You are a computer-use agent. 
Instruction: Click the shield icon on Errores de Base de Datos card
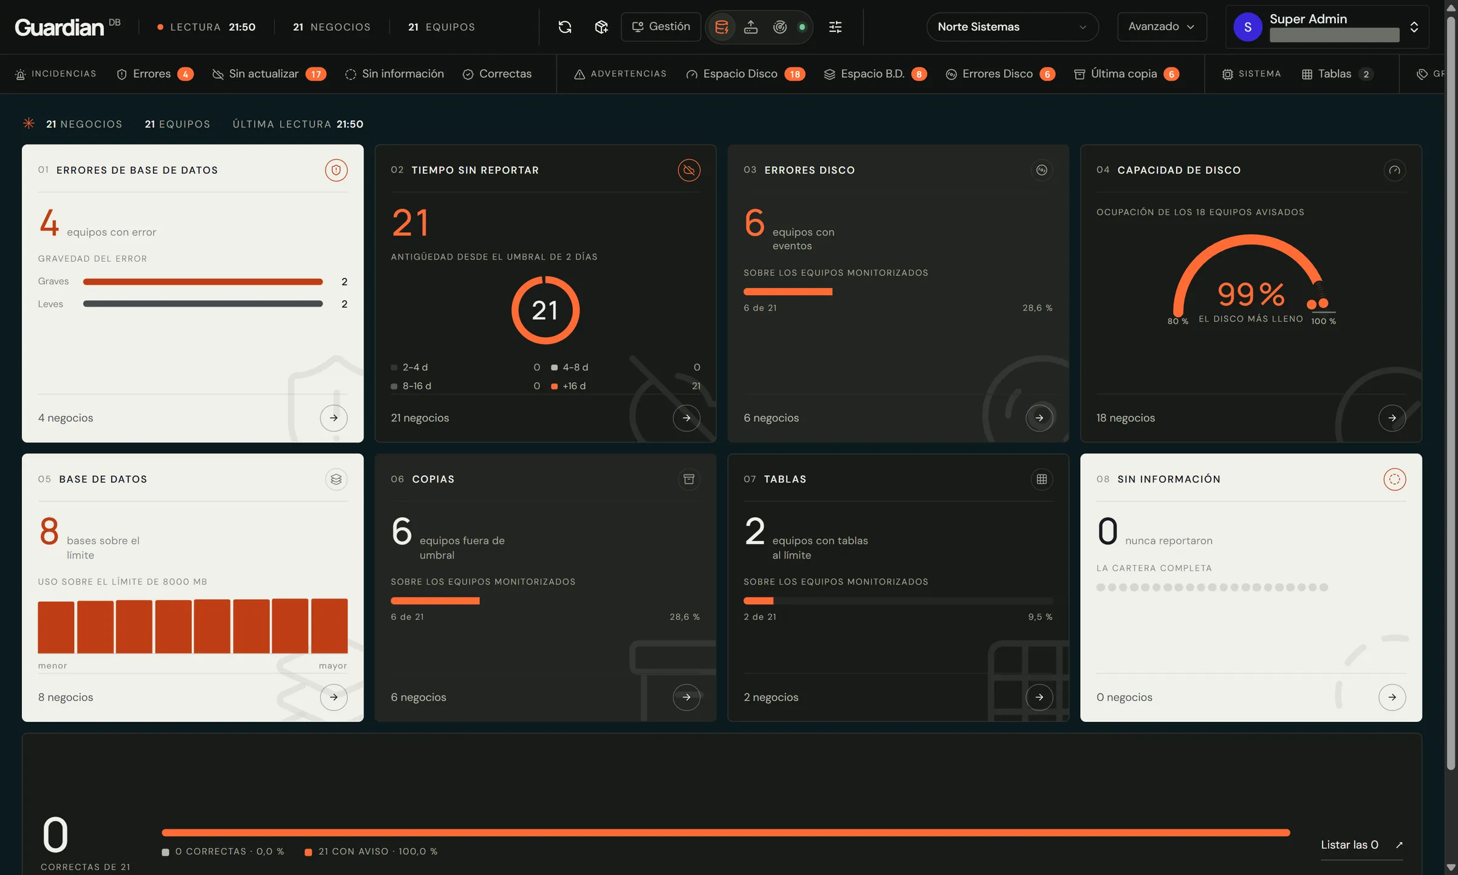click(x=336, y=170)
